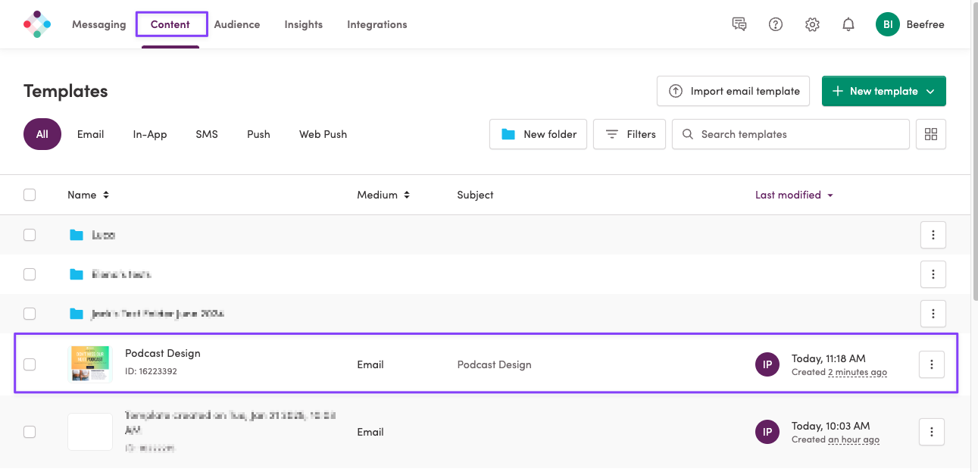The width and height of the screenshot is (978, 472).
Task: Open the Filters panel
Action: tap(630, 134)
